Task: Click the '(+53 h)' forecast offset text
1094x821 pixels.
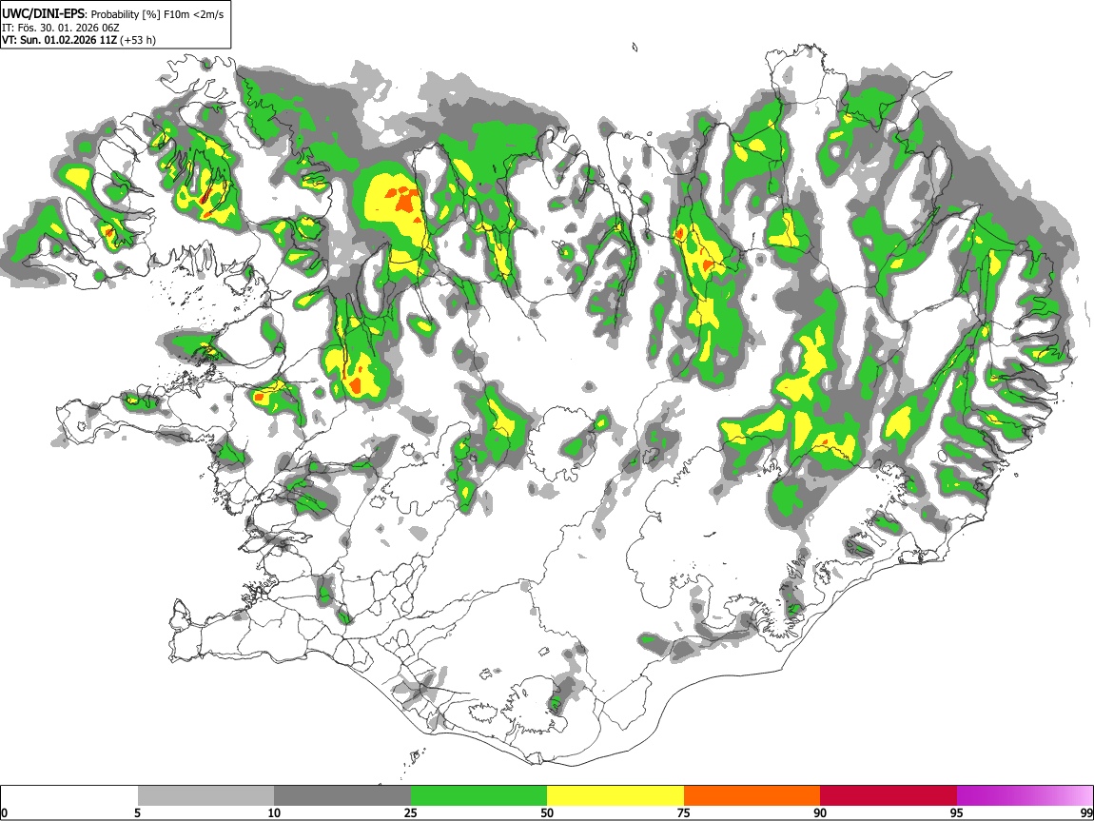Action: coord(138,40)
